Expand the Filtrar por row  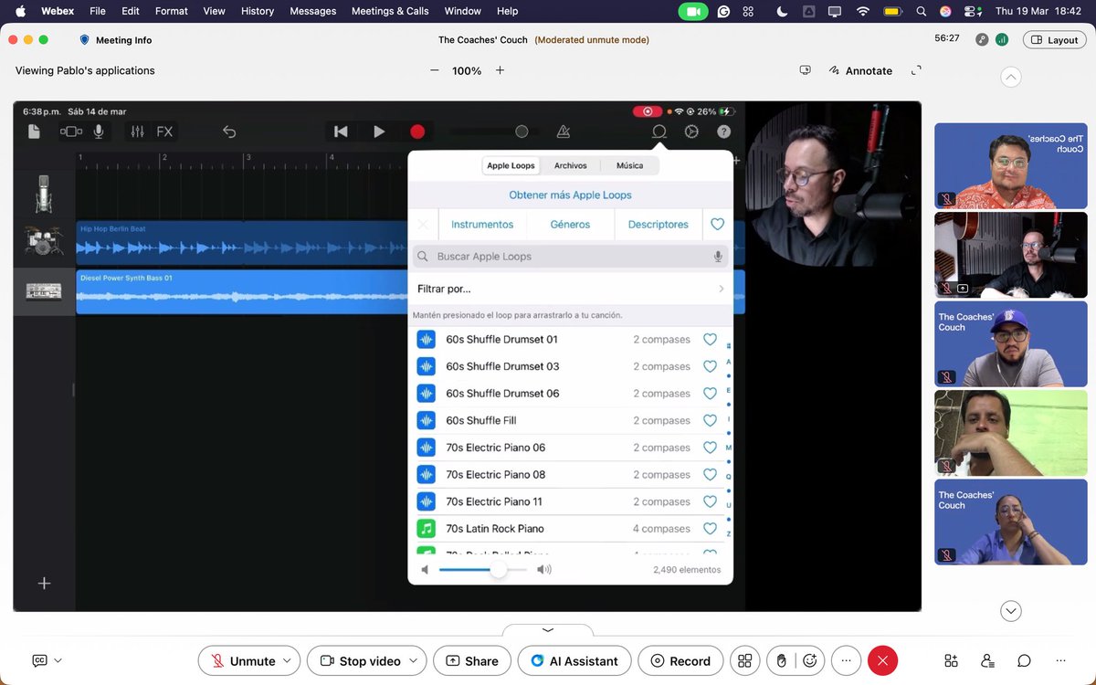[570, 289]
